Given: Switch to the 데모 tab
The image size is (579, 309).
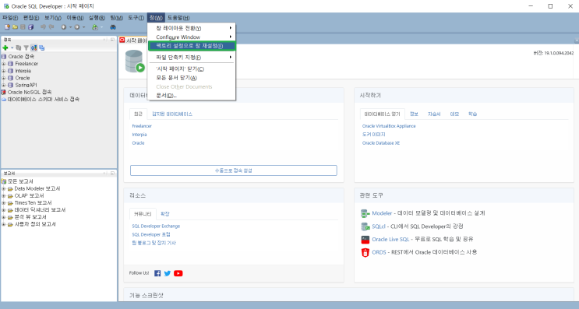Looking at the screenshot, I should 454,114.
